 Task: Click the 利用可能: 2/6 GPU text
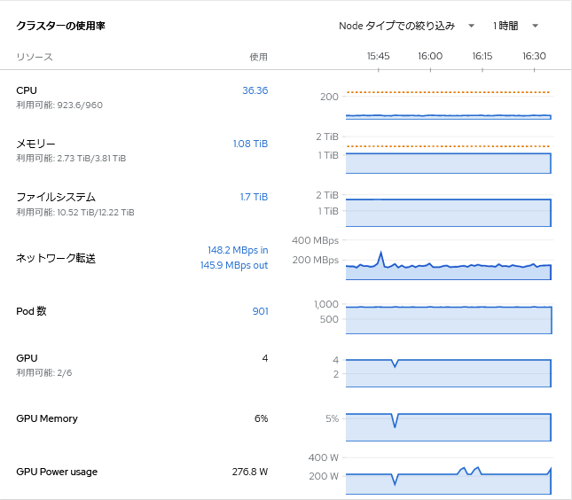pos(44,372)
